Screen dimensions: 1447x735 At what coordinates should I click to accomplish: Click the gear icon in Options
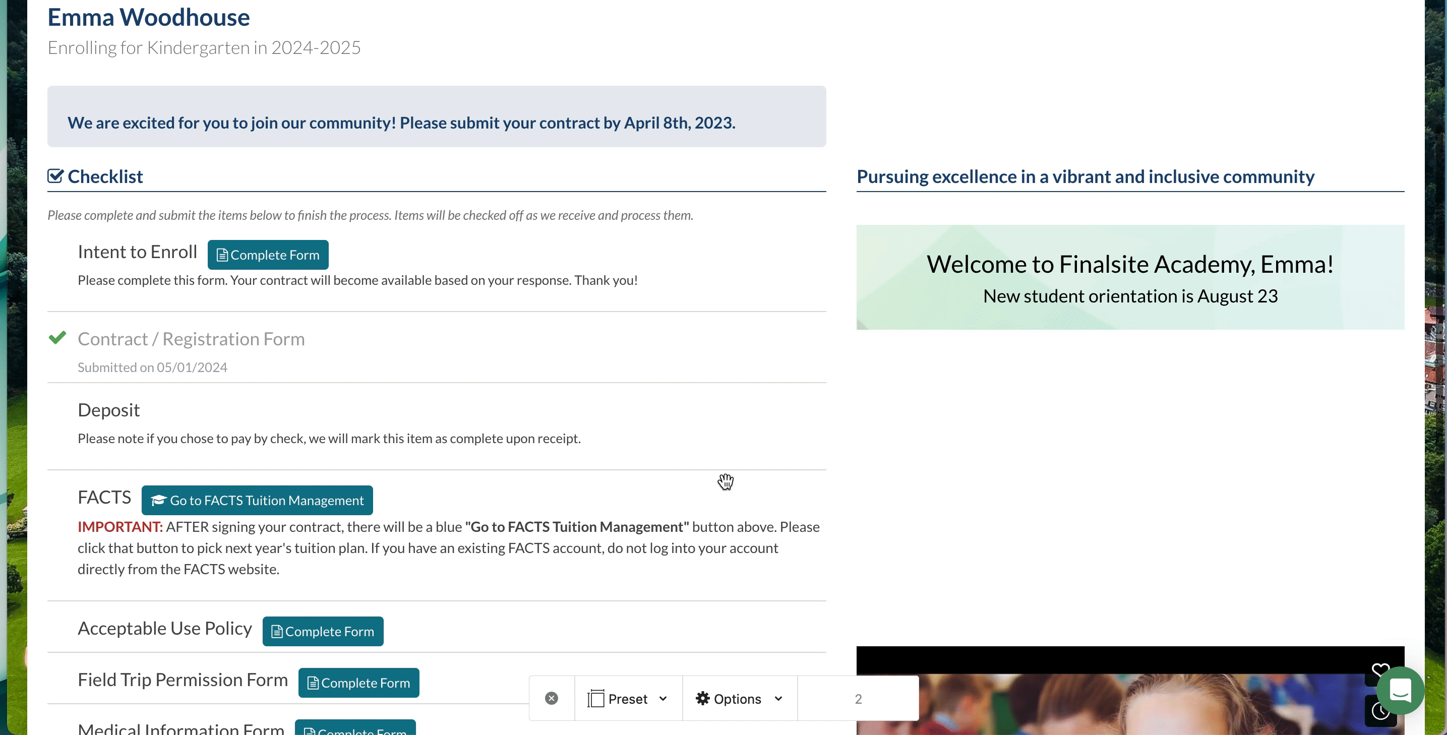(702, 698)
